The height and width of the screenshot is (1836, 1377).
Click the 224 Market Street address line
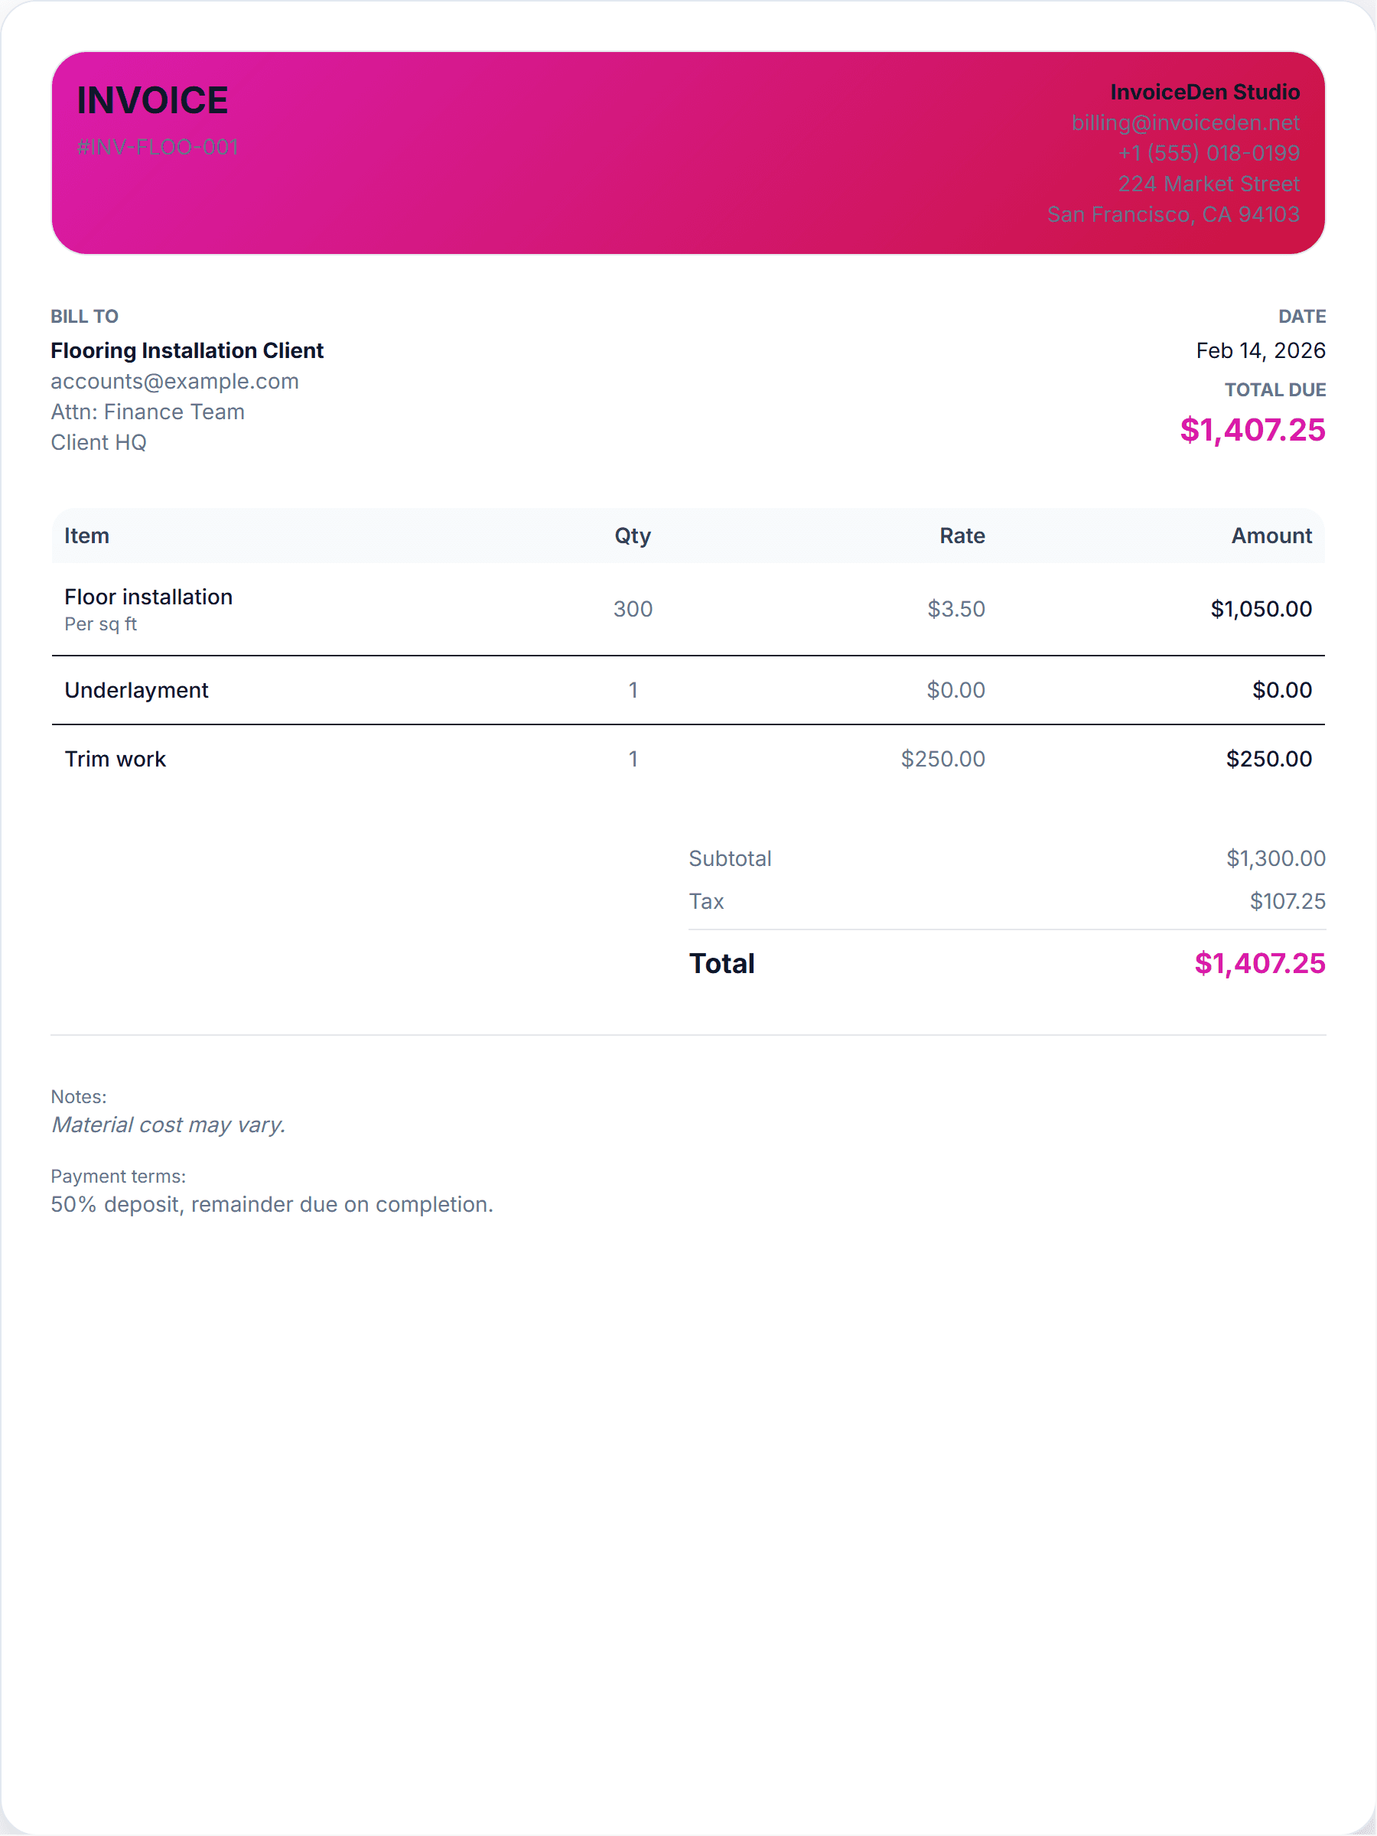[x=1208, y=184]
